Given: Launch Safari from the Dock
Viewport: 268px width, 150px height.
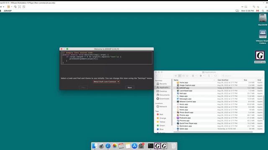Looking at the screenshot, I should (x=108, y=146).
